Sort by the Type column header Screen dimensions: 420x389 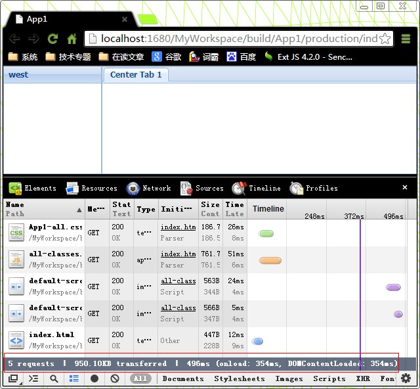pos(146,209)
